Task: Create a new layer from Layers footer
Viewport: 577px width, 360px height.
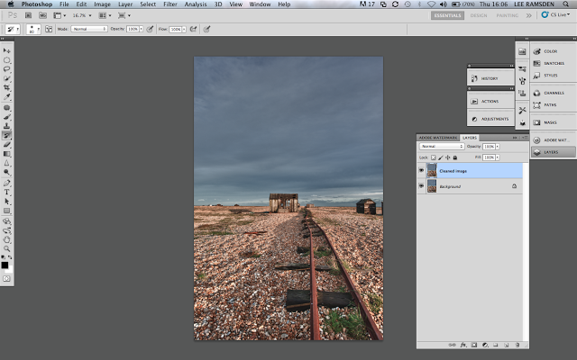Action: pos(507,345)
